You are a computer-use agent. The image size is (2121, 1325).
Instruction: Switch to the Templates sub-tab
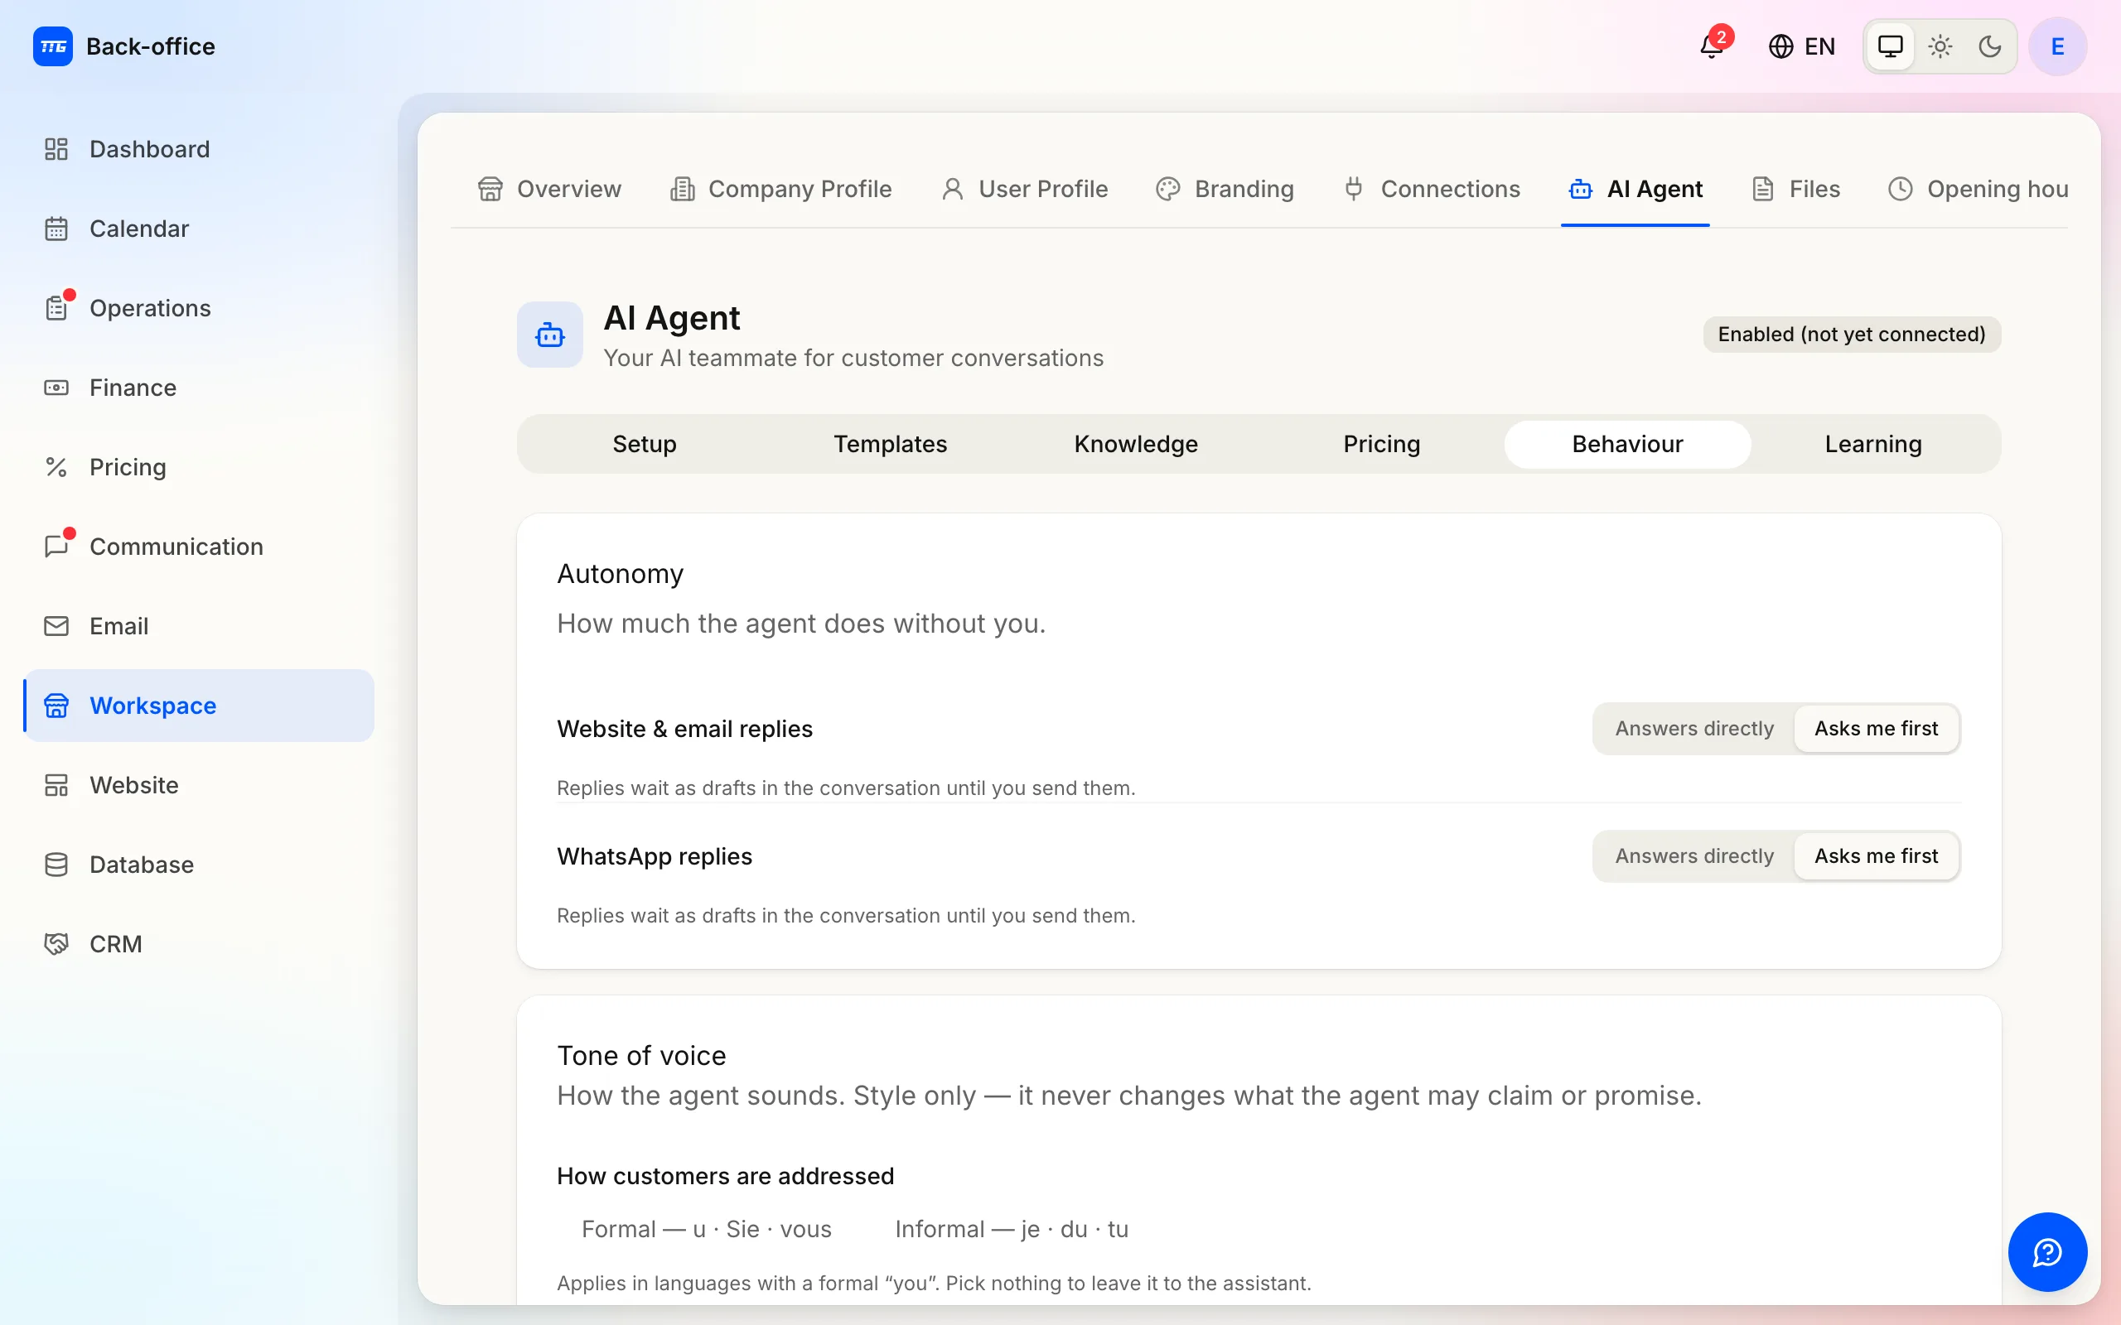click(890, 445)
